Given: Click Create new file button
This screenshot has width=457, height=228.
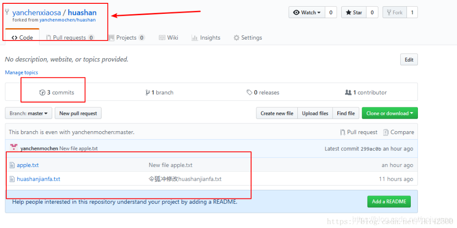Looking at the screenshot, I should coord(277,113).
